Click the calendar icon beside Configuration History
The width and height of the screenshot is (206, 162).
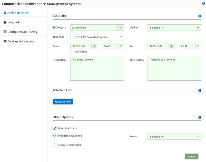pyautogui.click(x=5, y=32)
